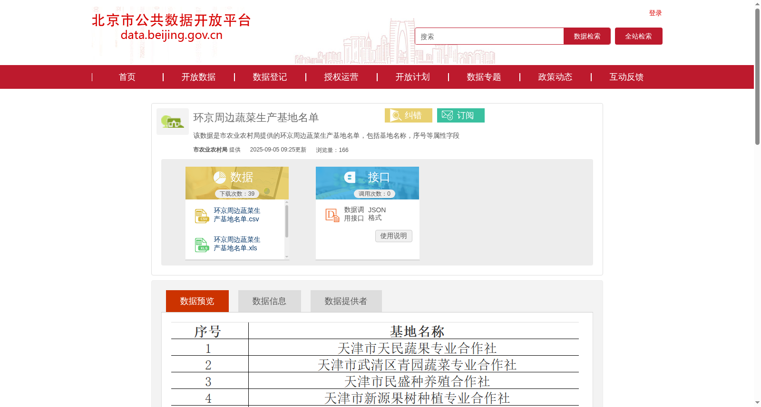Viewport: 761px width, 407px height.
Task: Click the 序号 column header
Action: [208, 331]
